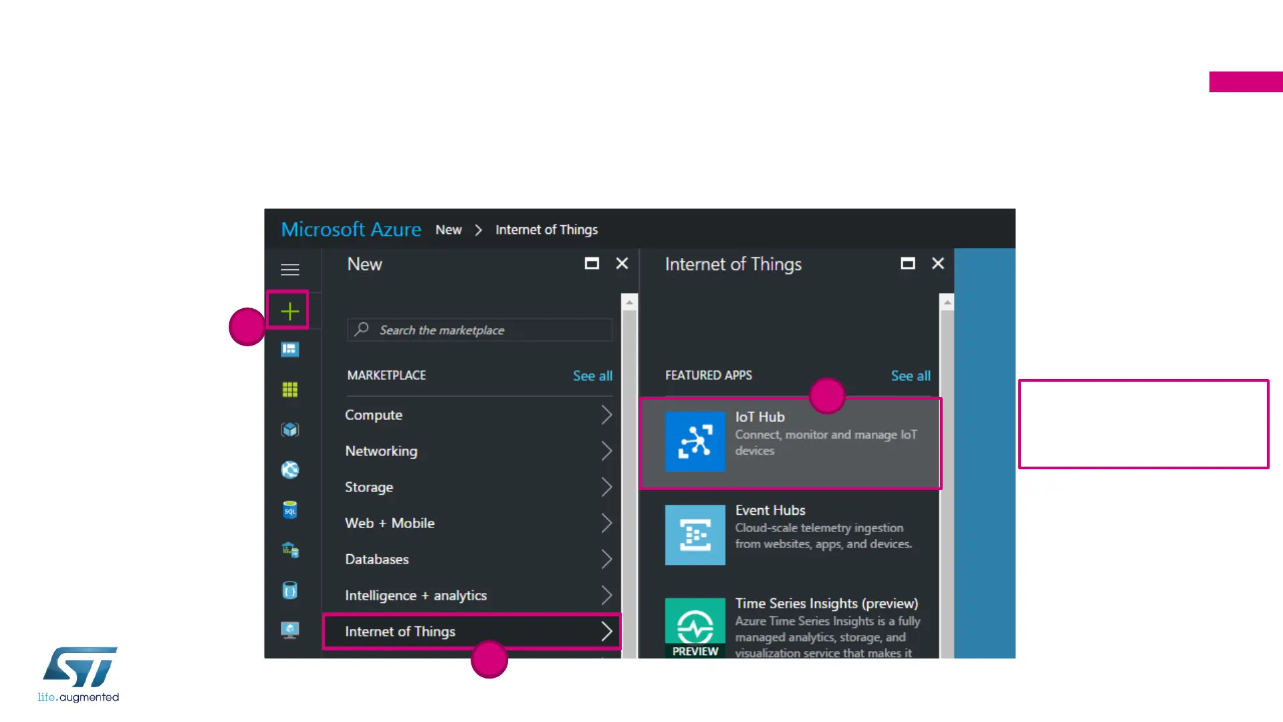Open Resource groups cube icon in sidebar
Image resolution: width=1283 pixels, height=722 pixels.
click(x=289, y=430)
